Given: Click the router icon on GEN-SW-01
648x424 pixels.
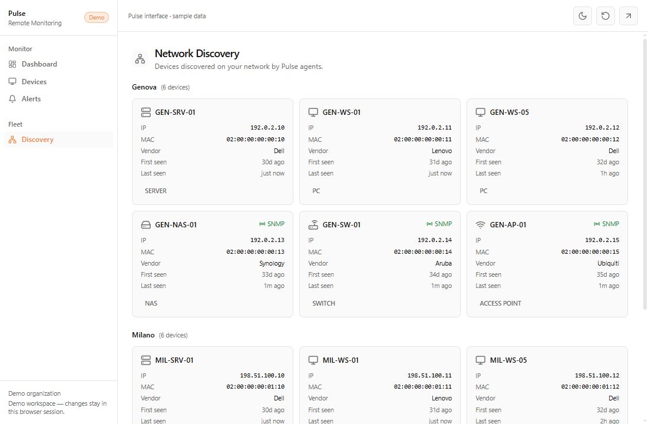Looking at the screenshot, I should (x=313, y=225).
